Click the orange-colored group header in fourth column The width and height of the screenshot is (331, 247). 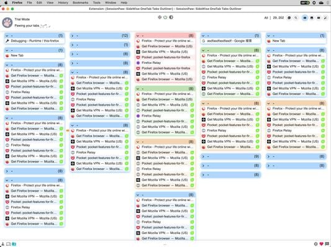click(231, 104)
